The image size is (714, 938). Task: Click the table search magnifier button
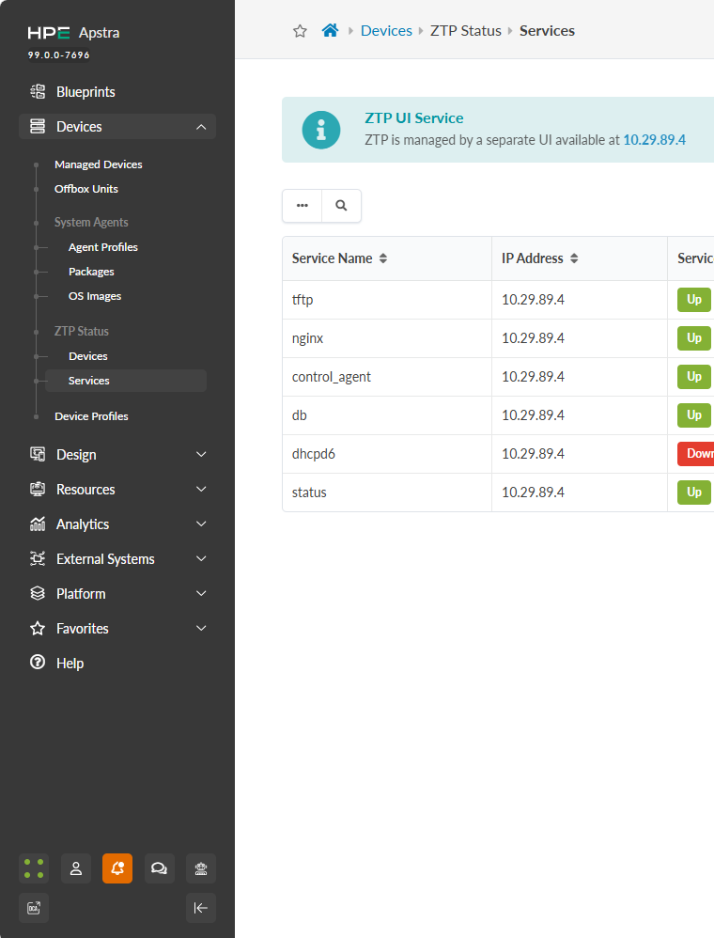tap(341, 206)
